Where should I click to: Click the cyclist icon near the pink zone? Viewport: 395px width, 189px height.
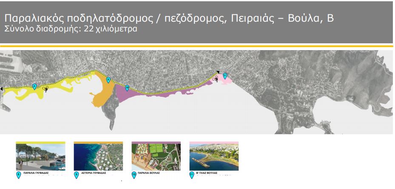pyautogui.click(x=216, y=79)
